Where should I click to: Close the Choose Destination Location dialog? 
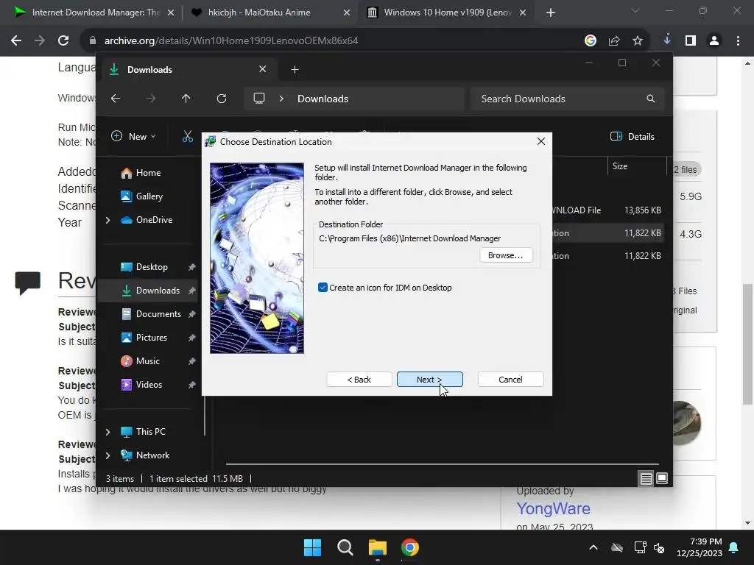541,142
